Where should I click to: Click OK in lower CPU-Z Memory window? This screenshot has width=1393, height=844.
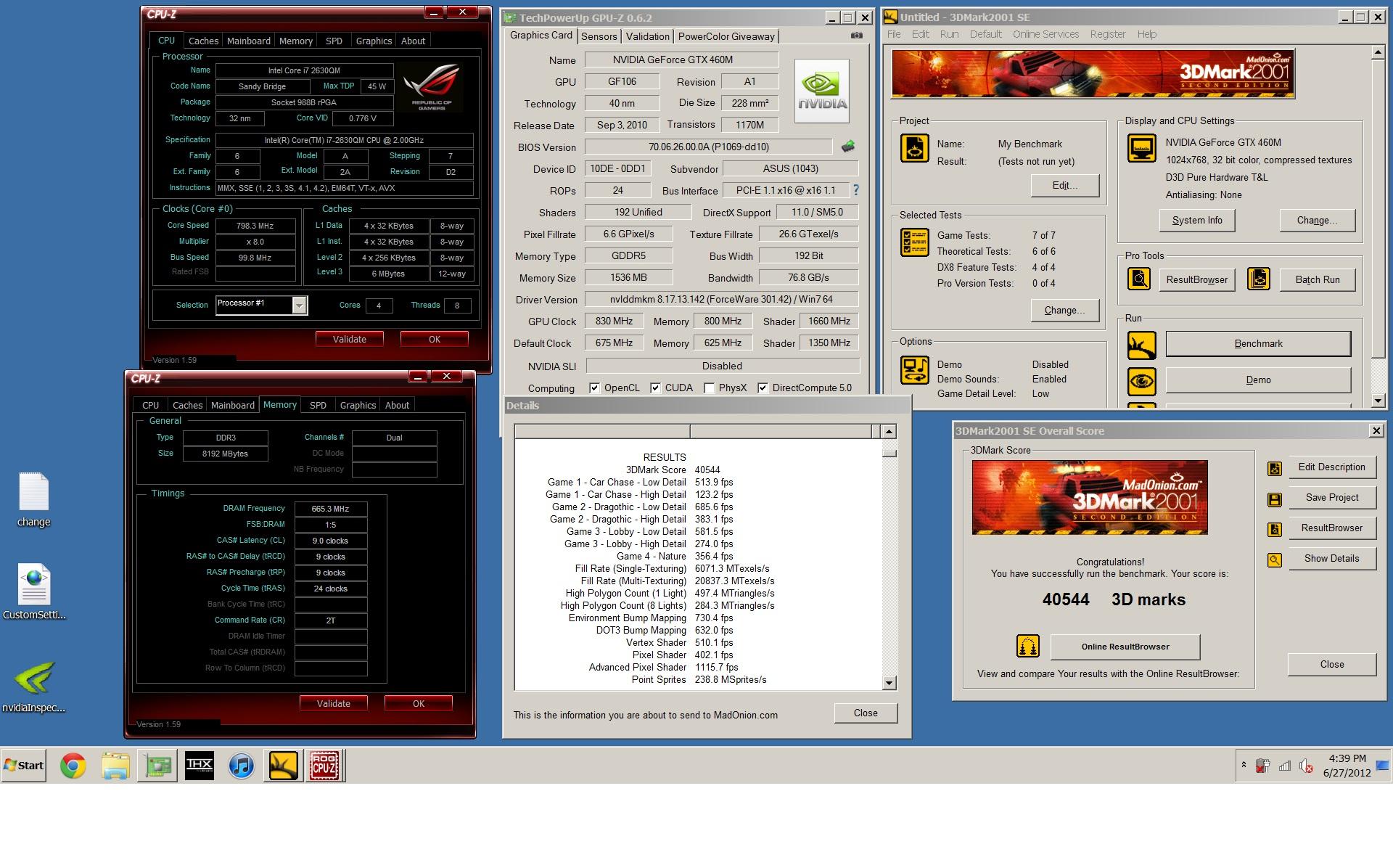coord(419,703)
